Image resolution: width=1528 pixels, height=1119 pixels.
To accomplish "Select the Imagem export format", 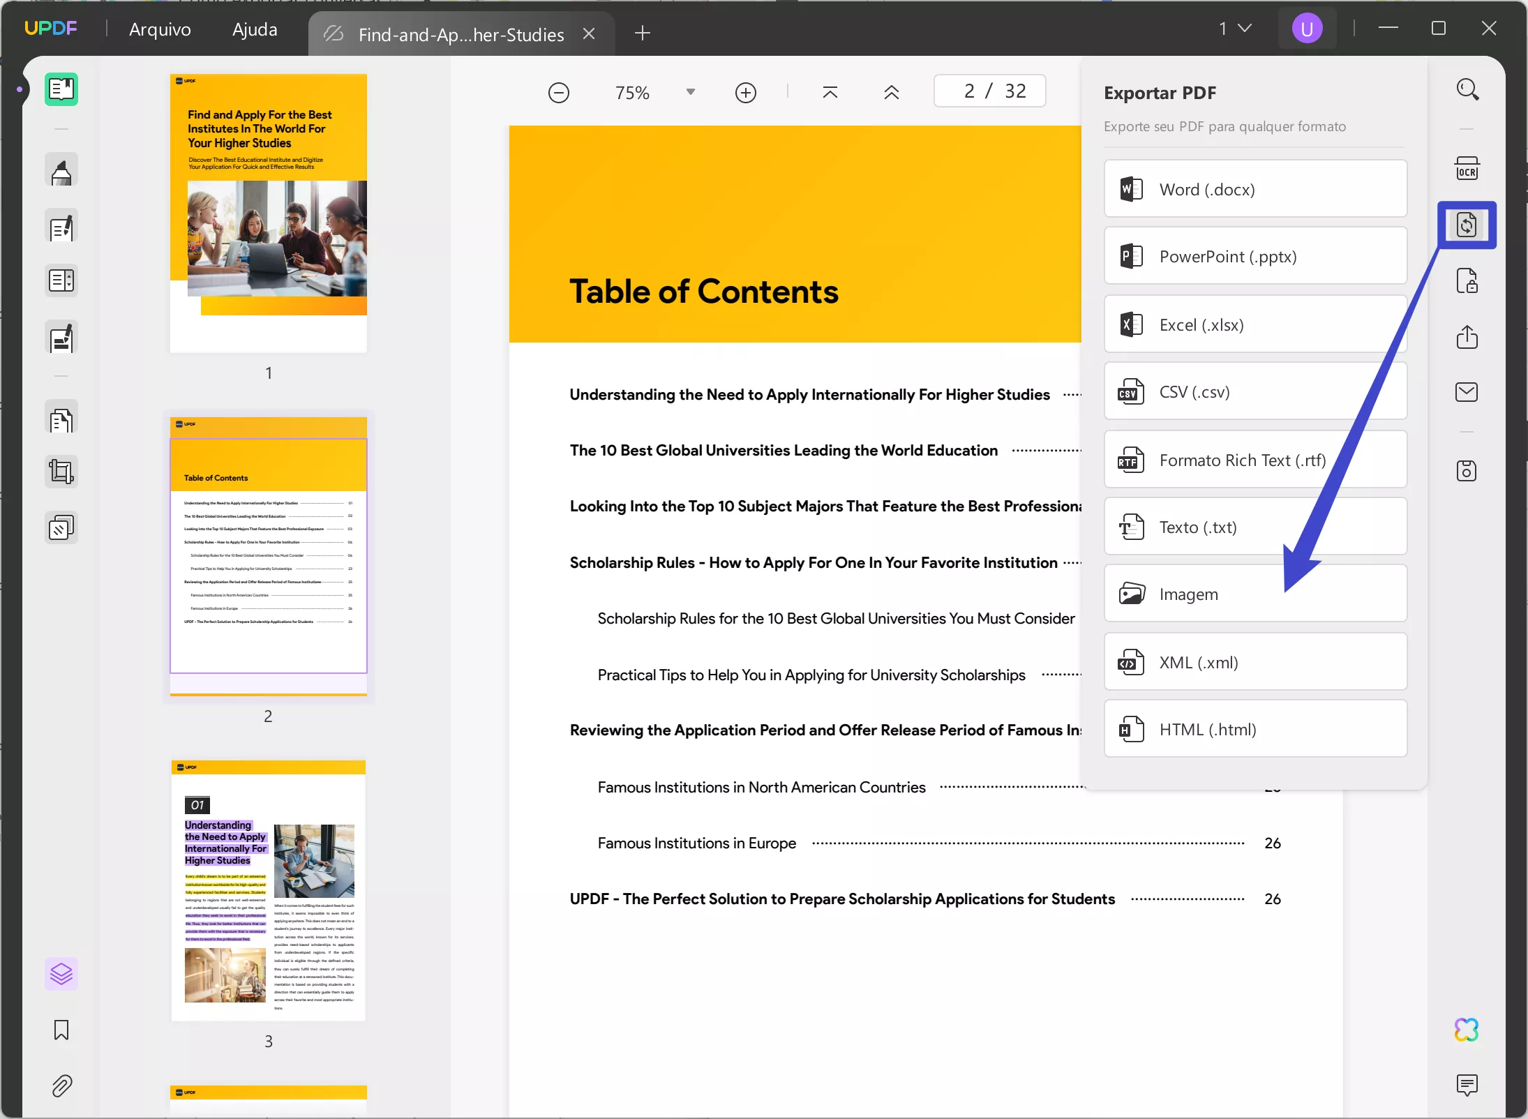I will pyautogui.click(x=1255, y=594).
